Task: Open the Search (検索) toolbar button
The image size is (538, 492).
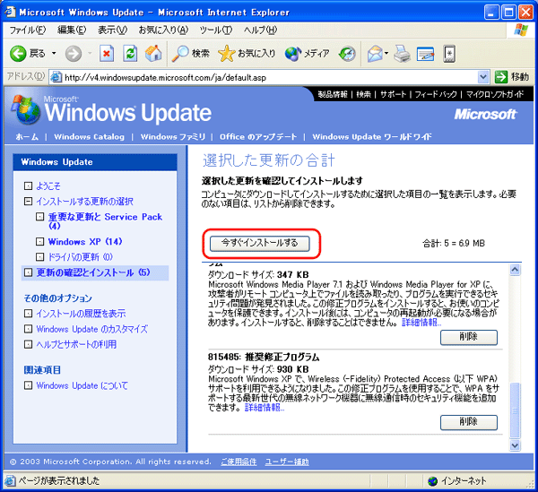Action: pos(191,54)
